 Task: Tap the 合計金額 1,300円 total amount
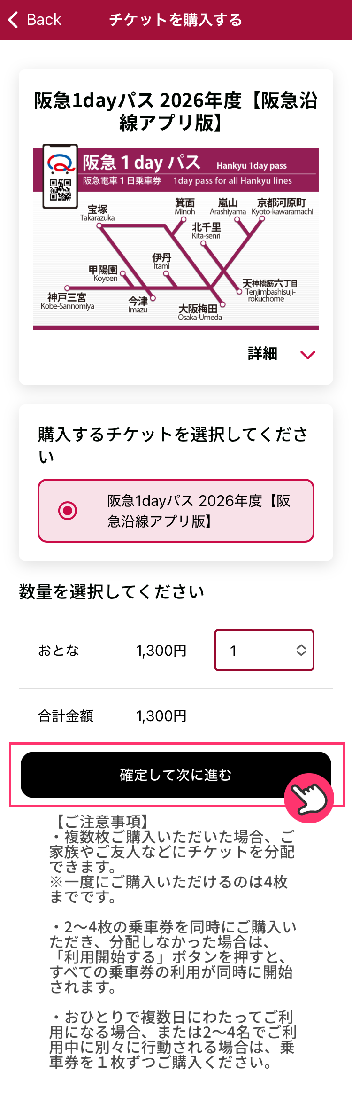161,716
